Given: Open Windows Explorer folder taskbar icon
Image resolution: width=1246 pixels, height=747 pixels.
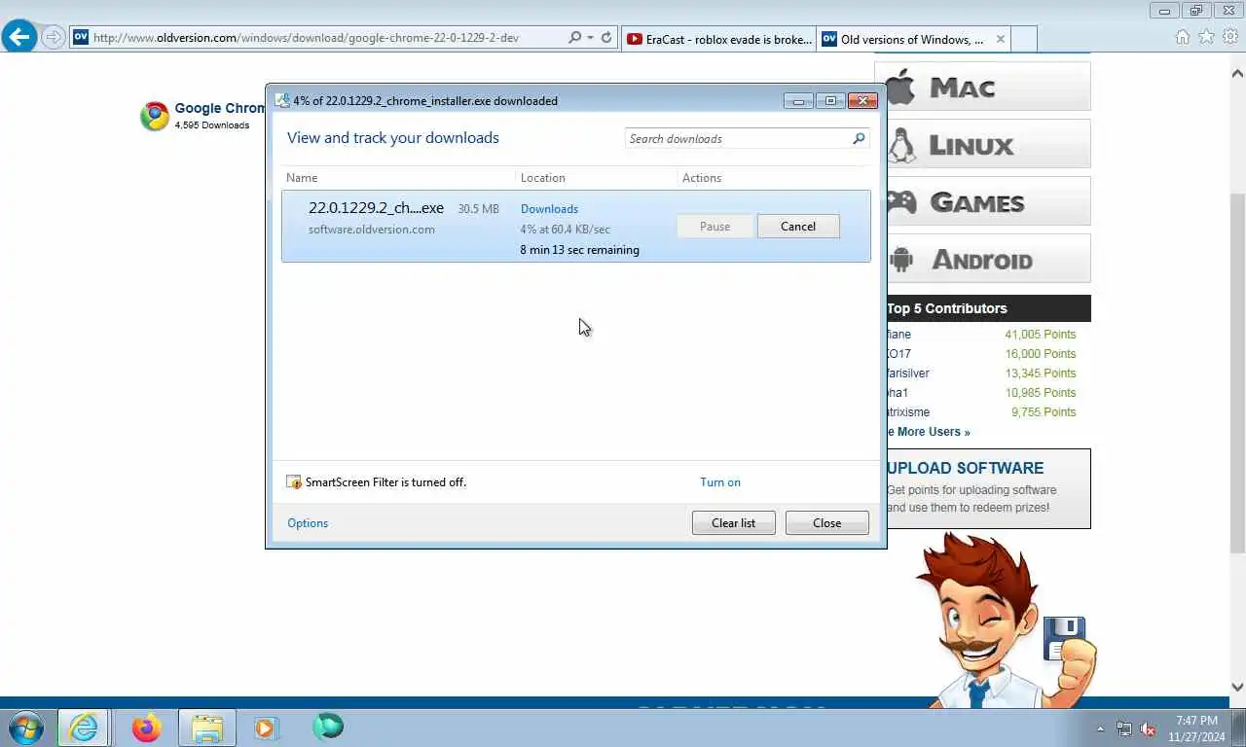Looking at the screenshot, I should pyautogui.click(x=207, y=728).
